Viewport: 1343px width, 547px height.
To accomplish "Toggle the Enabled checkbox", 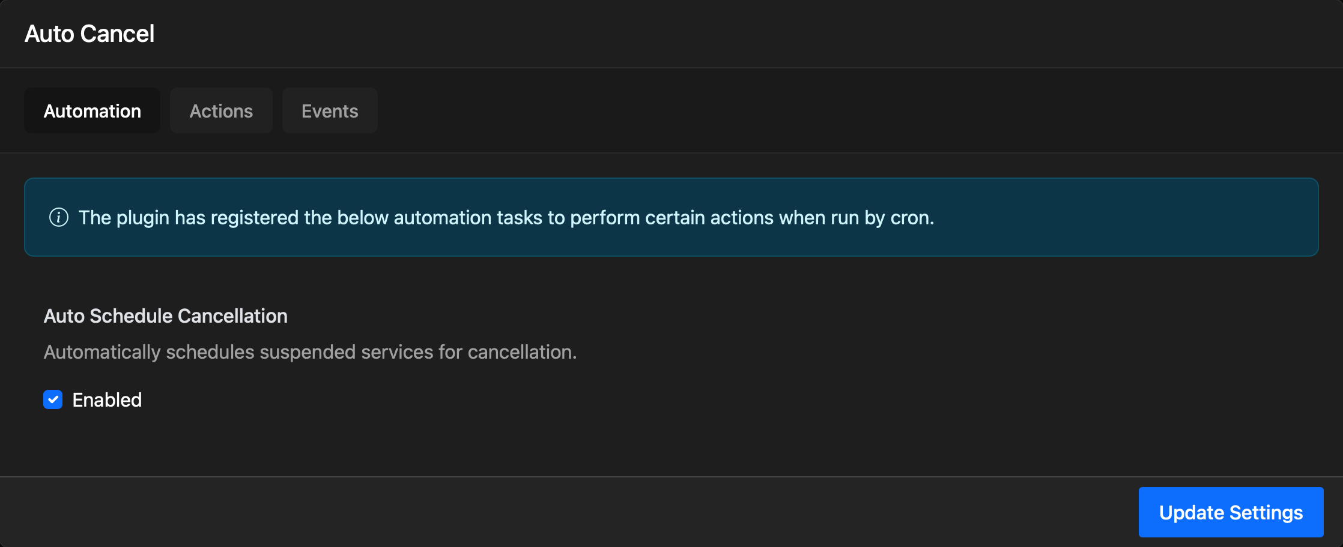I will [53, 399].
